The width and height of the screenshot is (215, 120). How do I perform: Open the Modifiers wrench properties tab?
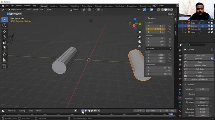[x=180, y=89]
